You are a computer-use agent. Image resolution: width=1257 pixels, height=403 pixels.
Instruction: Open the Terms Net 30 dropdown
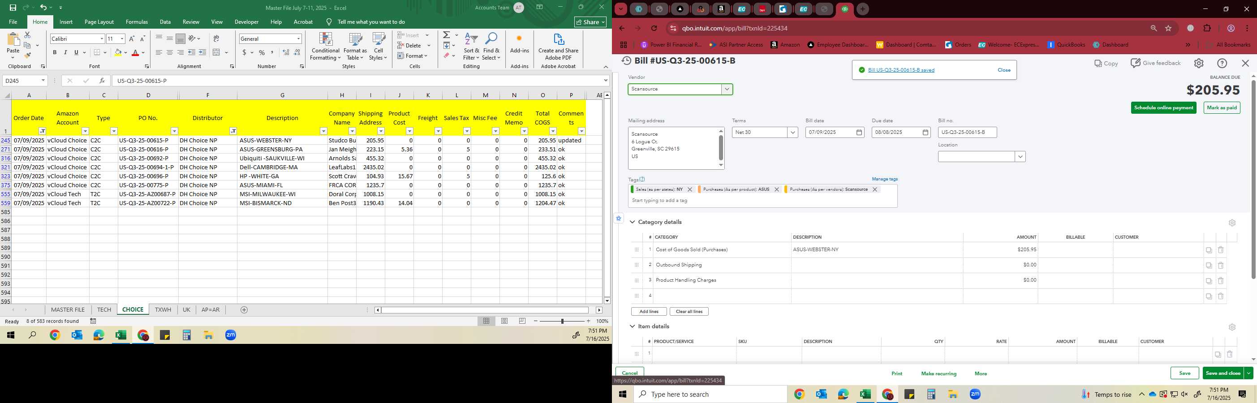pos(792,132)
